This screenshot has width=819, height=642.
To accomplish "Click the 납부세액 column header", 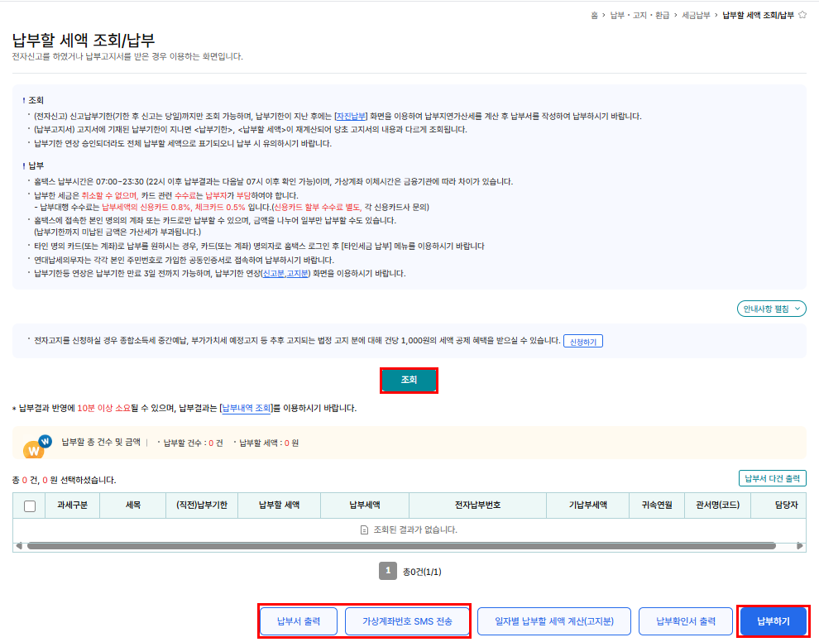I will point(365,505).
